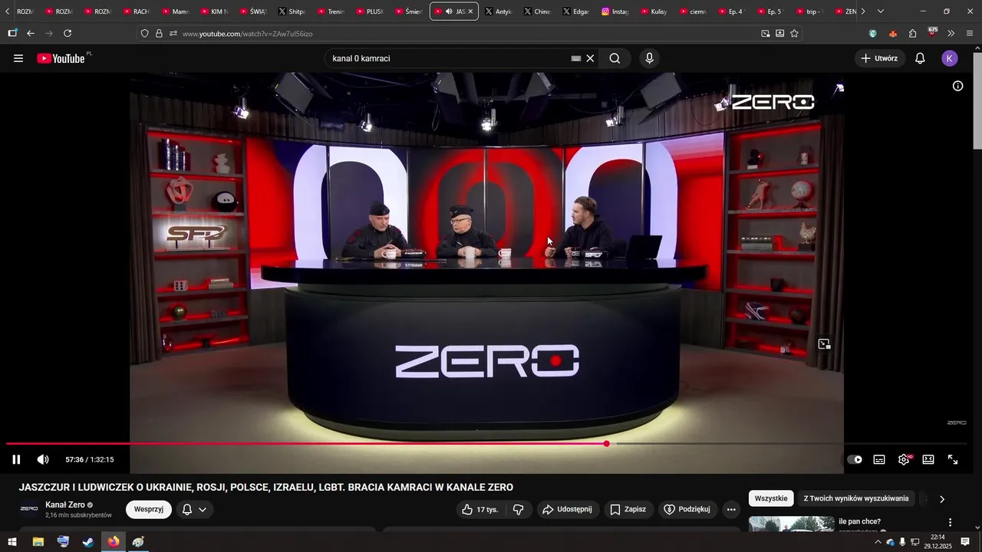Open the player settings gear
982x552 pixels.
click(x=904, y=459)
